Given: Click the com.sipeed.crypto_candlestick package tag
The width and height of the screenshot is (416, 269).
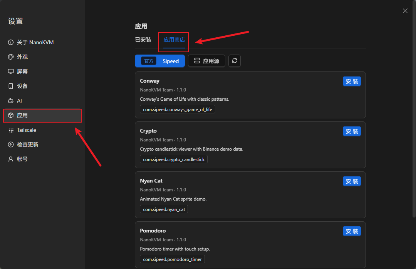Looking at the screenshot, I should (174, 159).
